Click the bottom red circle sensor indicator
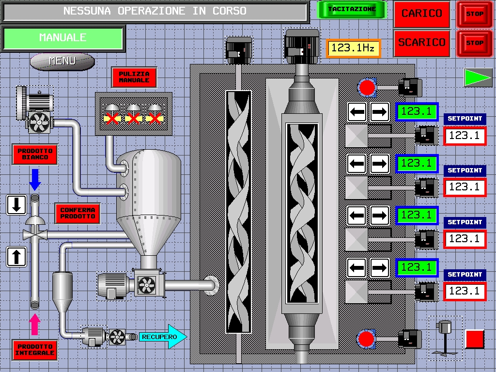Screen dimensions: 496x372 (x=366, y=339)
